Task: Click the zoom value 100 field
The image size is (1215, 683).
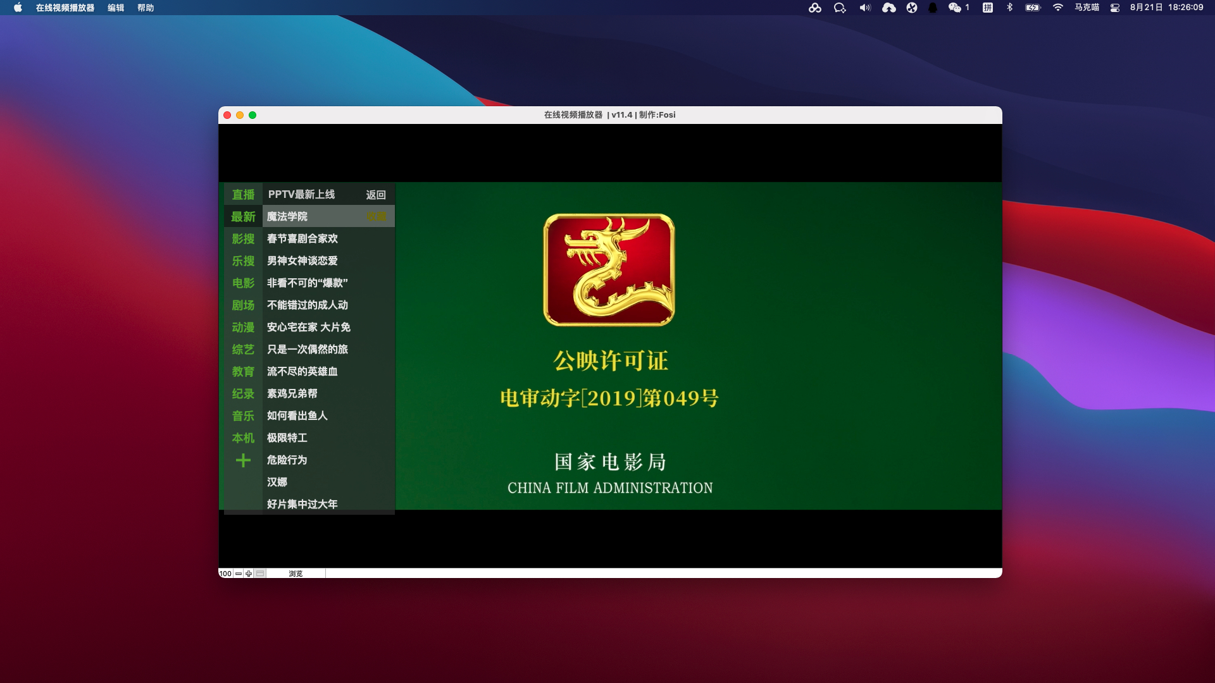Action: click(x=225, y=574)
